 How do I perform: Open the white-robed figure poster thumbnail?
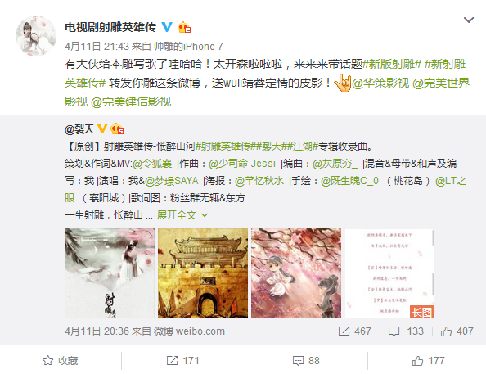[110, 273]
